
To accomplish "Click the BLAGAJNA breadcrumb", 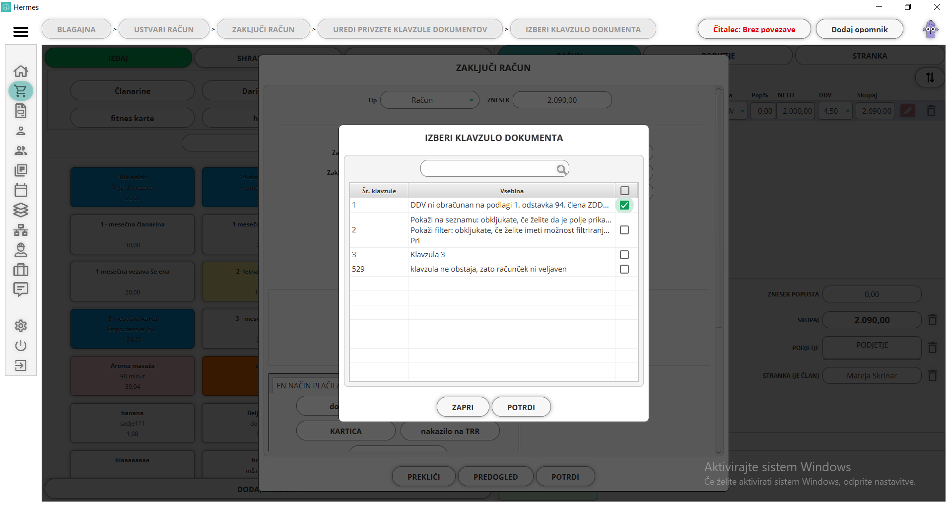I will pyautogui.click(x=76, y=29).
